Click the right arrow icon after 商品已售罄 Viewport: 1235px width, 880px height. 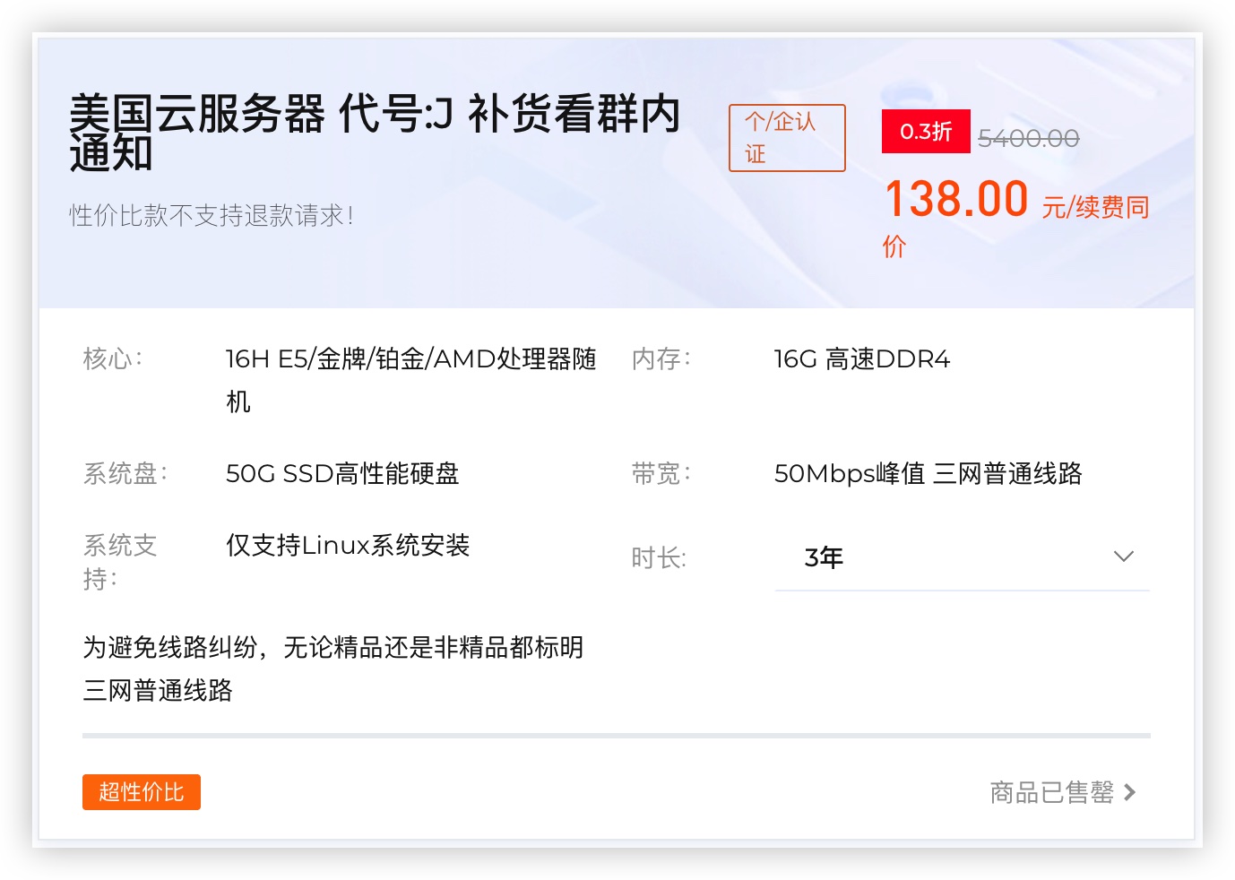[1130, 792]
